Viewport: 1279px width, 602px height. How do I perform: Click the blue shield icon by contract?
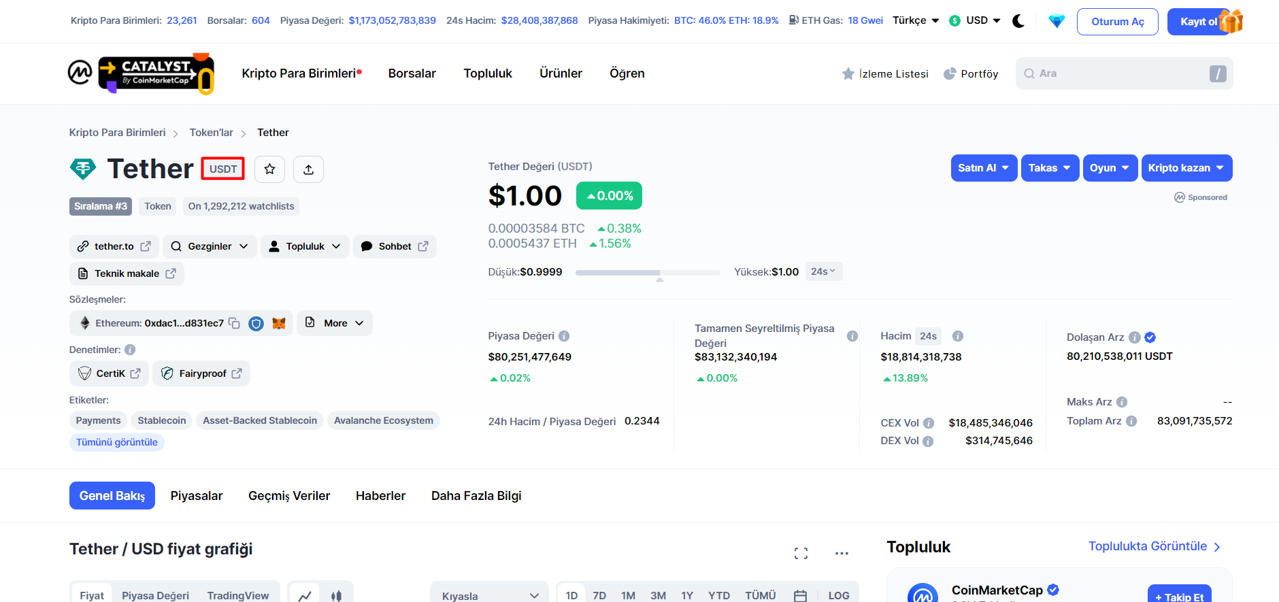(x=256, y=323)
